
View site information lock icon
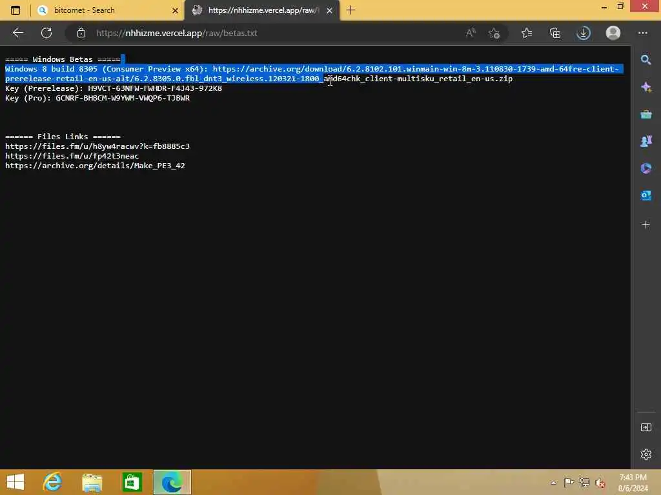pos(81,33)
